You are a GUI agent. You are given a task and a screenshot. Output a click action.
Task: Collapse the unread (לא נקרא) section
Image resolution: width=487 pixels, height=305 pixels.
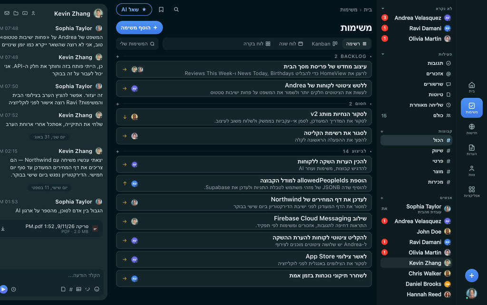[383, 9]
